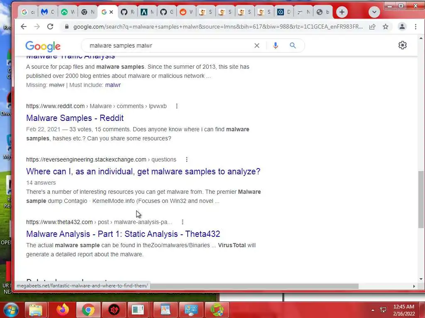This screenshot has width=425, height=318.
Task: Open Google search settings gear
Action: [x=403, y=45]
